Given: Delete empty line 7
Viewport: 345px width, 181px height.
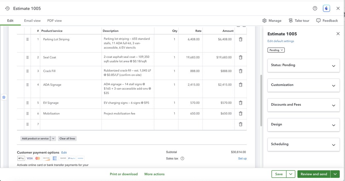Looking at the screenshot, I should (241, 124).
